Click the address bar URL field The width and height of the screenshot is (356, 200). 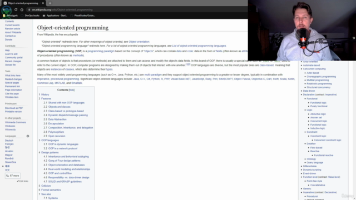pos(136,10)
